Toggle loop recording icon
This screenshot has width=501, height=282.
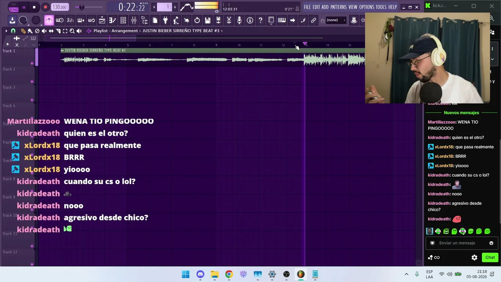point(91,20)
